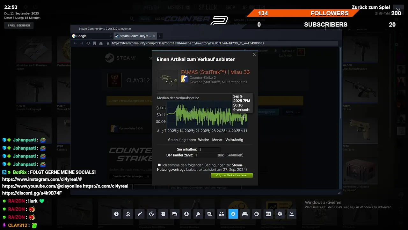Click the Sie erhalten price field

(210, 149)
